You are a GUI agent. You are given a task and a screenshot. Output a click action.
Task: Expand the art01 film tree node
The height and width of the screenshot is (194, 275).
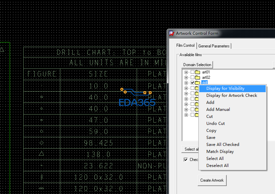click(x=186, y=72)
